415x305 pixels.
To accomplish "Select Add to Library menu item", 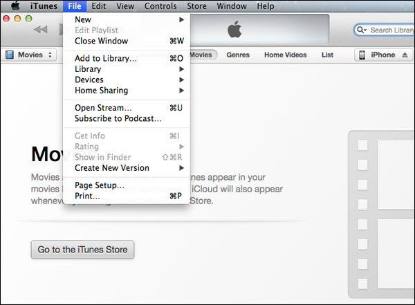I will point(127,58).
